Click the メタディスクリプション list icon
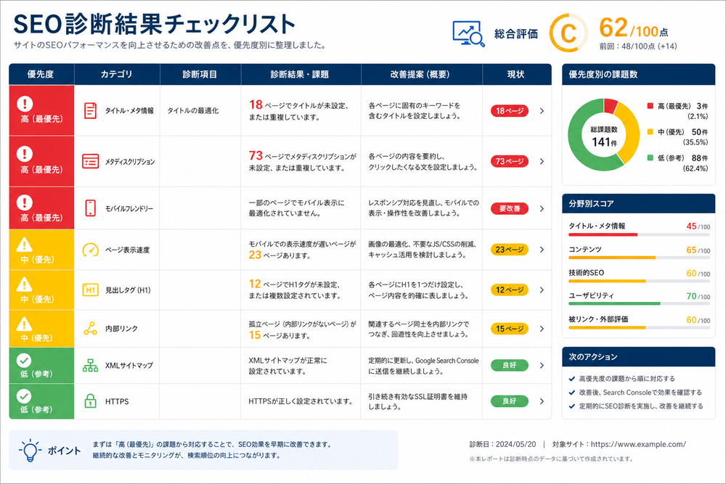This screenshot has width=726, height=484. pyautogui.click(x=90, y=161)
